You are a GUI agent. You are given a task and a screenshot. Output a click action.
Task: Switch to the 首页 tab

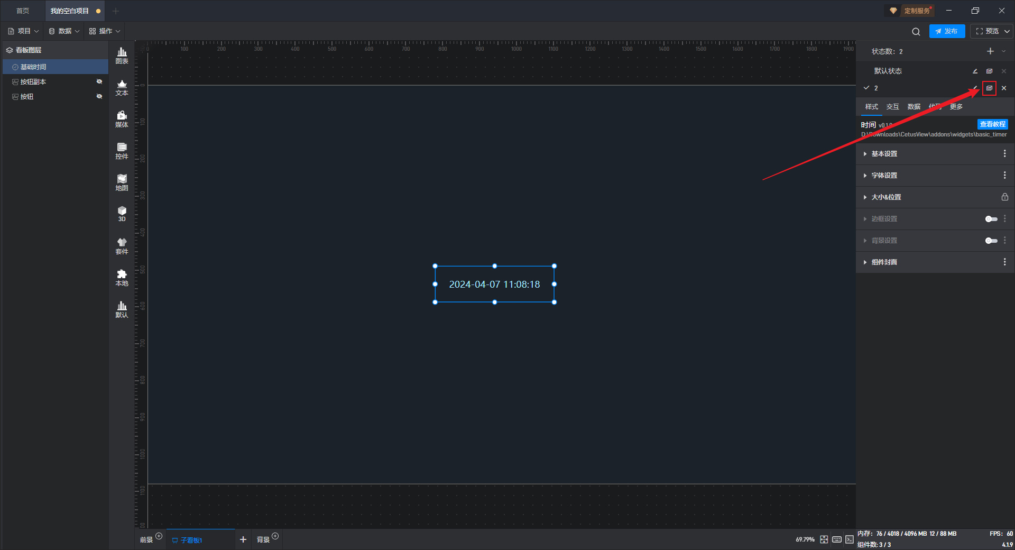click(23, 11)
